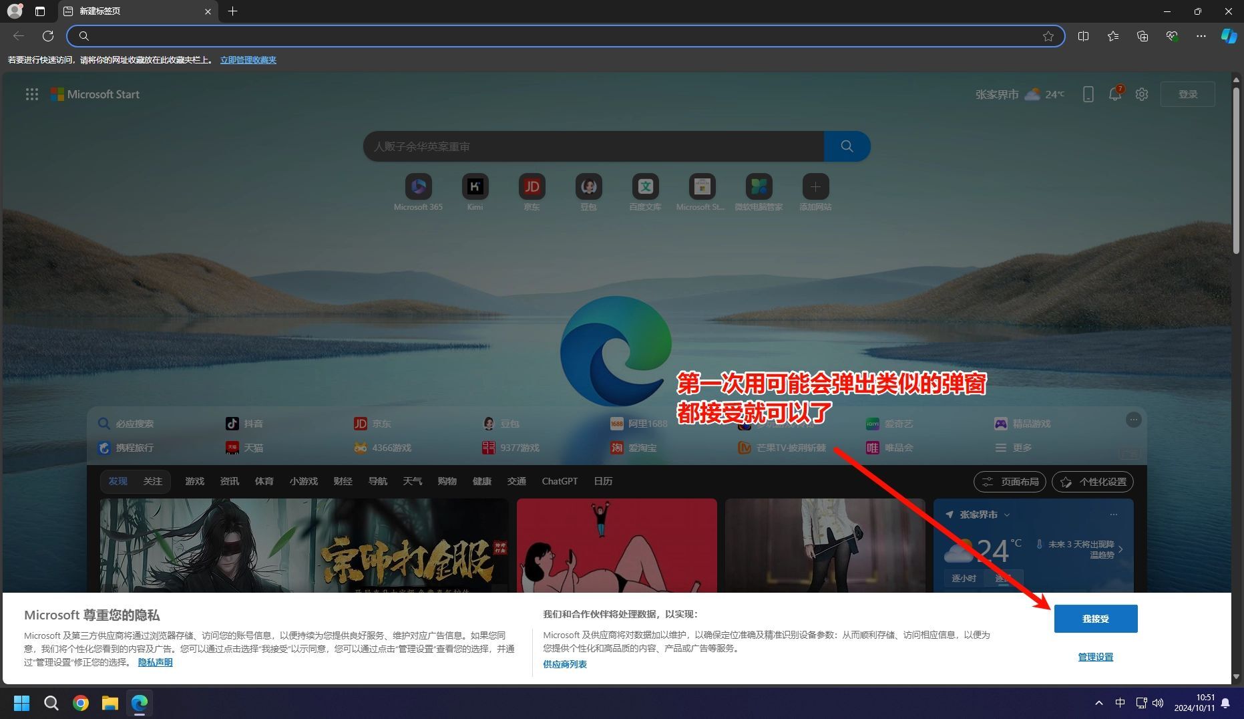Image resolution: width=1244 pixels, height=719 pixels.
Task: Switch to the 关注 feed toggle
Action: tap(152, 481)
